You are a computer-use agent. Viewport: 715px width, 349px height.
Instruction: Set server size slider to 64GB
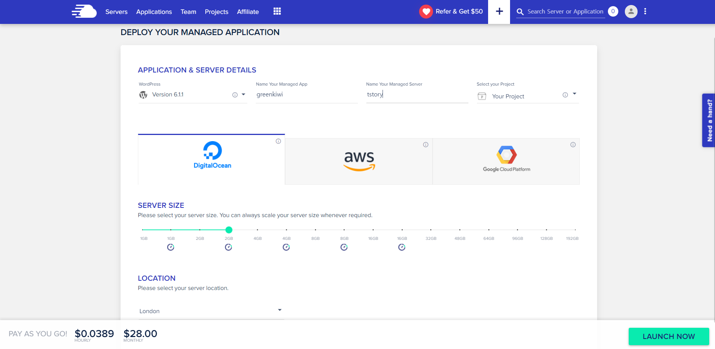[489, 230]
